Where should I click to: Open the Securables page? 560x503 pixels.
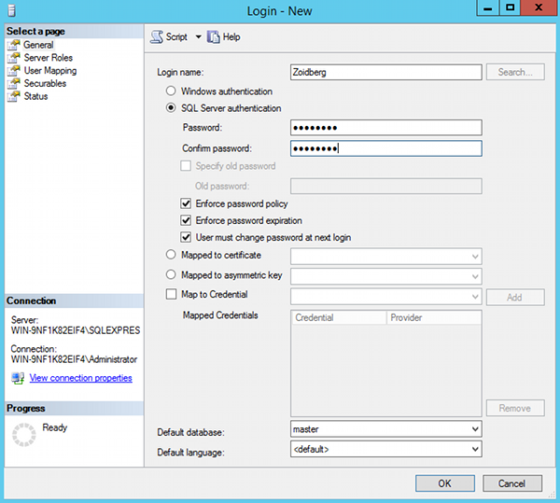45,84
